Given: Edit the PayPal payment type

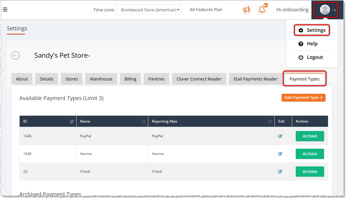Looking at the screenshot, I should click(x=280, y=136).
